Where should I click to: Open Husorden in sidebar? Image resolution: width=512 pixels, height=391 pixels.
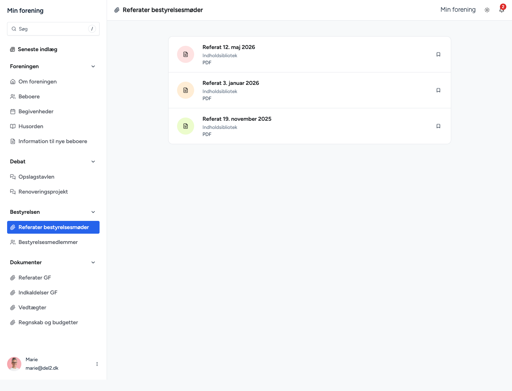pos(53,126)
